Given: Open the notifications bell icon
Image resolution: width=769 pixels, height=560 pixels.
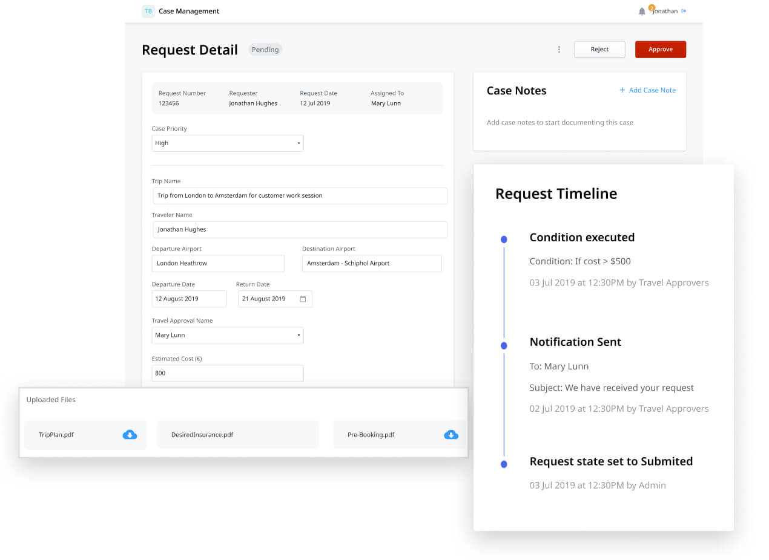Looking at the screenshot, I should [x=642, y=11].
